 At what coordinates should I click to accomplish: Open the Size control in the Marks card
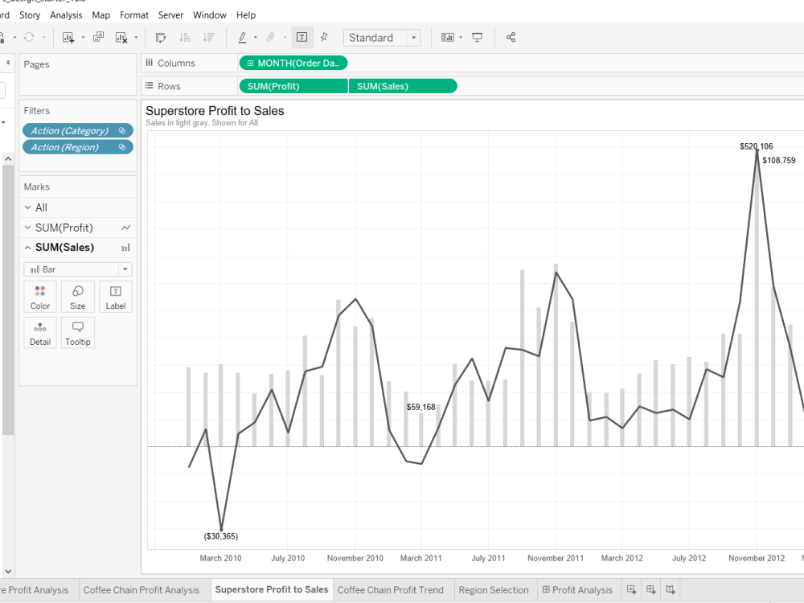pos(77,296)
